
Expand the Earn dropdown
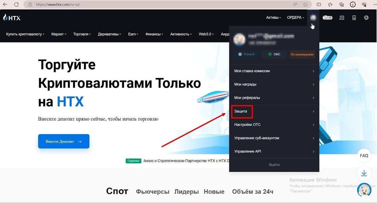click(133, 34)
